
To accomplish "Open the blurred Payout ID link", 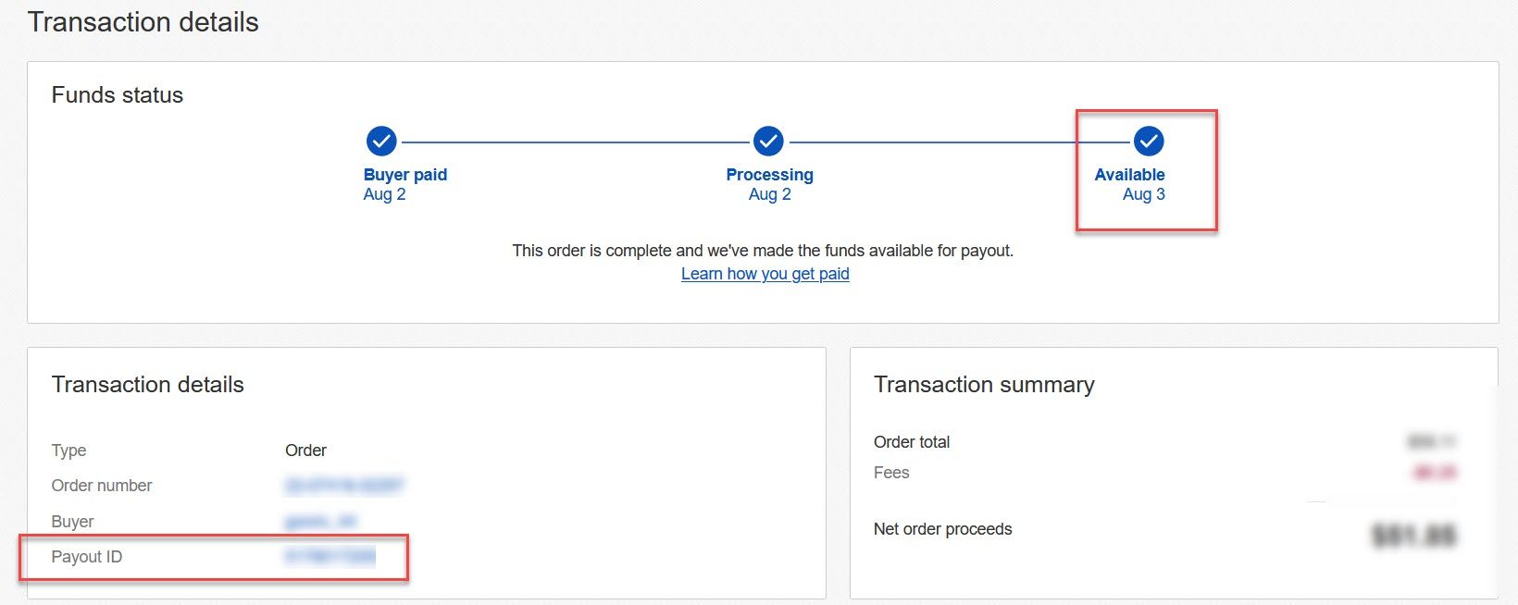I will (330, 557).
